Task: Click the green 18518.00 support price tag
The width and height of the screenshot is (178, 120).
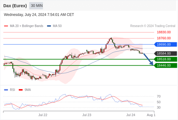Action: click(165, 59)
